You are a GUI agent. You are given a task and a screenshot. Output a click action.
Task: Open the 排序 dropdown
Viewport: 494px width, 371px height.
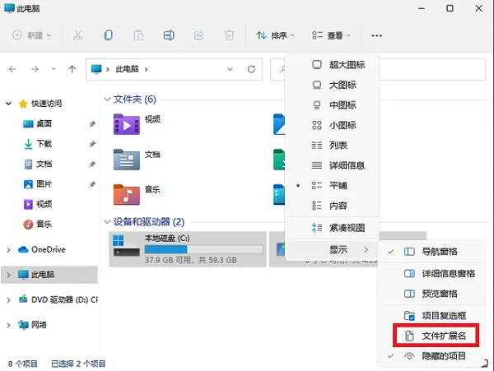275,35
